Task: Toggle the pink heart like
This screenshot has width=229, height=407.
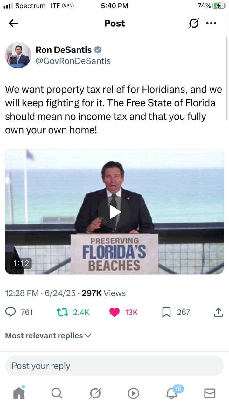Action: coord(114,312)
